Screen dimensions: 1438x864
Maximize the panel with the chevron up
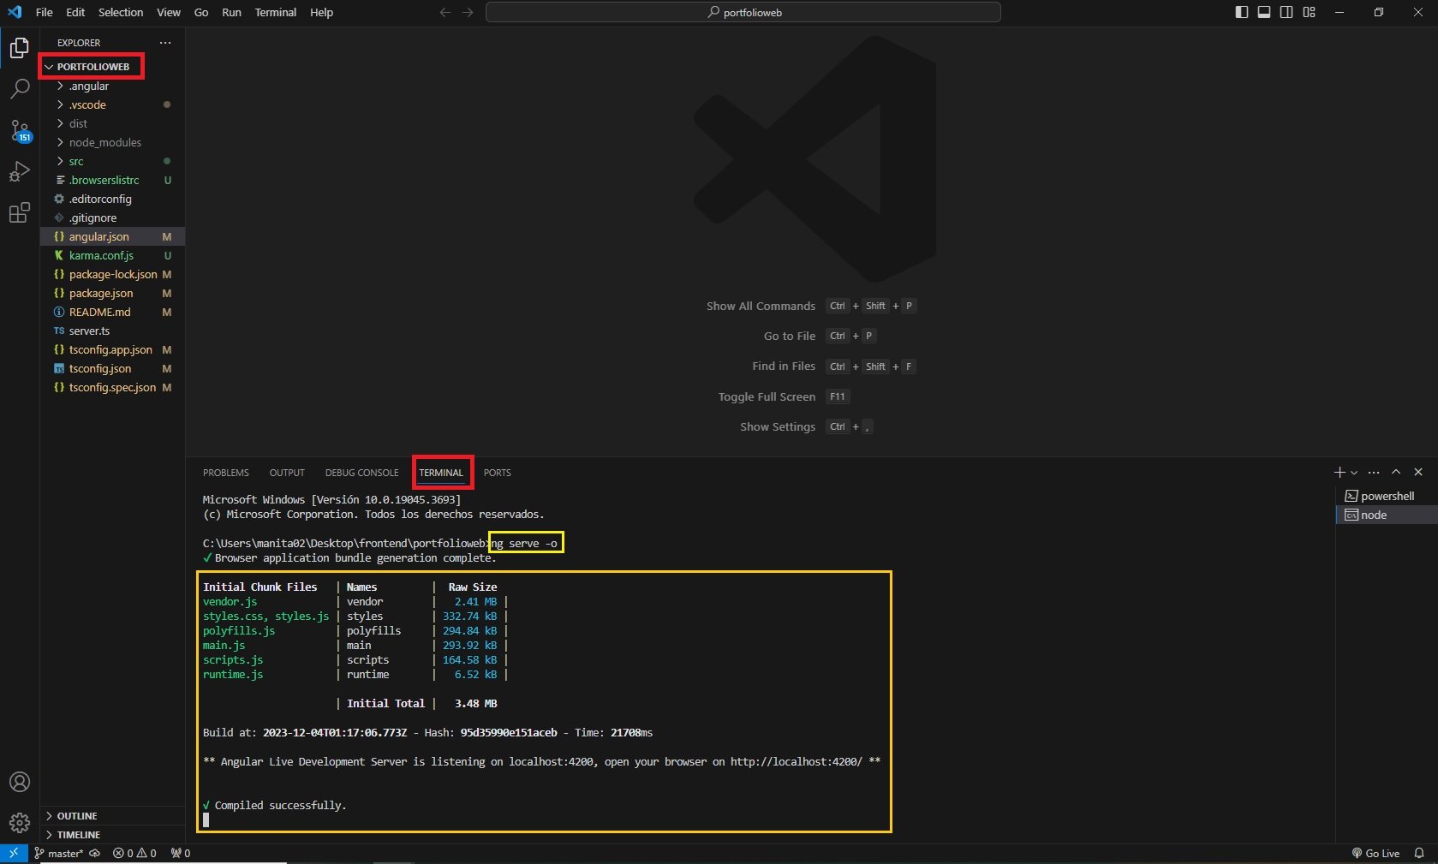point(1396,472)
